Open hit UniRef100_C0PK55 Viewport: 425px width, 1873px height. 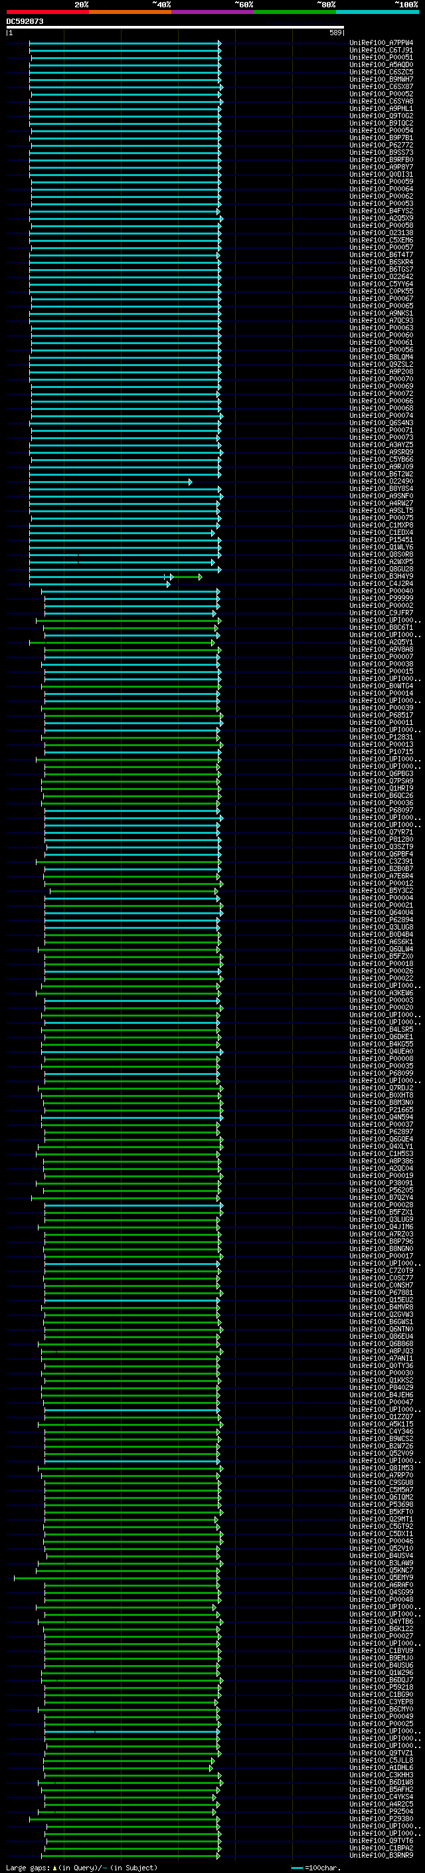click(381, 292)
